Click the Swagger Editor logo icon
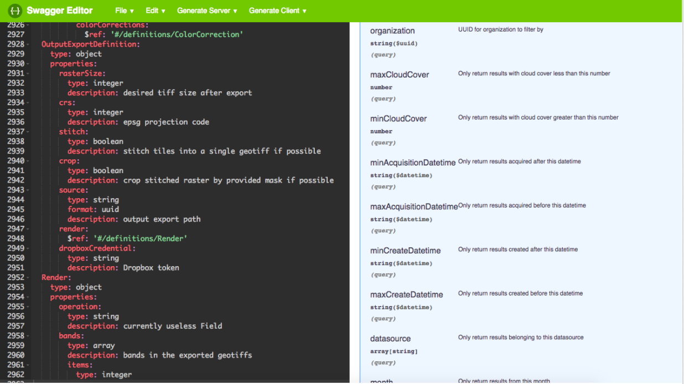 pyautogui.click(x=15, y=11)
